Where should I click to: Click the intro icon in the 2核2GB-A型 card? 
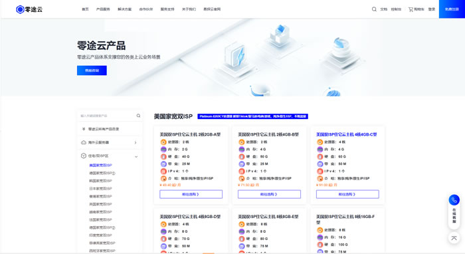click(x=163, y=179)
